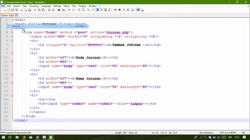The height and width of the screenshot is (140, 250).
Task: Open the Edit menu
Action: pos(9,6)
